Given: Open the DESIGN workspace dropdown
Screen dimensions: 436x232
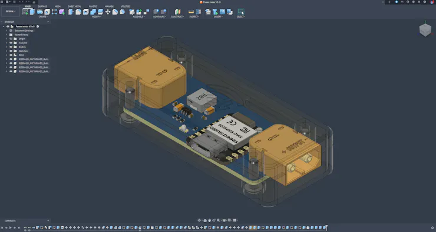Looking at the screenshot, I should coord(11,11).
